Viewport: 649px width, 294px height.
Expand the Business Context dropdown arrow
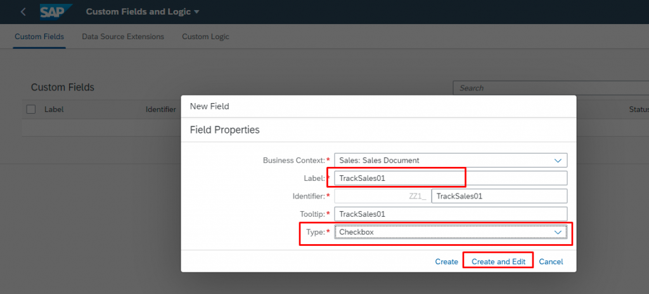tap(558, 160)
